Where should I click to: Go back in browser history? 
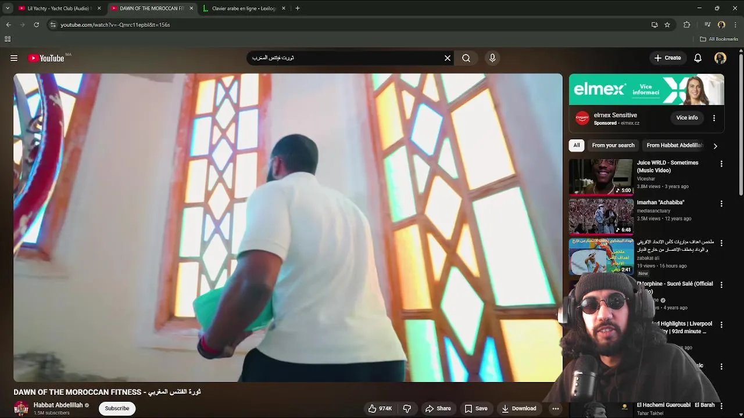(x=8, y=25)
